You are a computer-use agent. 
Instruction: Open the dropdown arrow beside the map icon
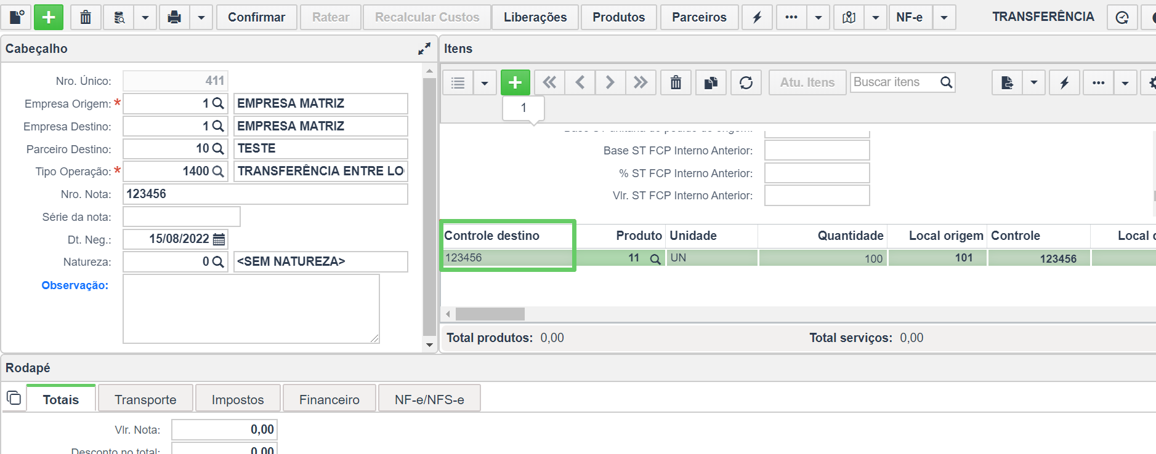876,17
